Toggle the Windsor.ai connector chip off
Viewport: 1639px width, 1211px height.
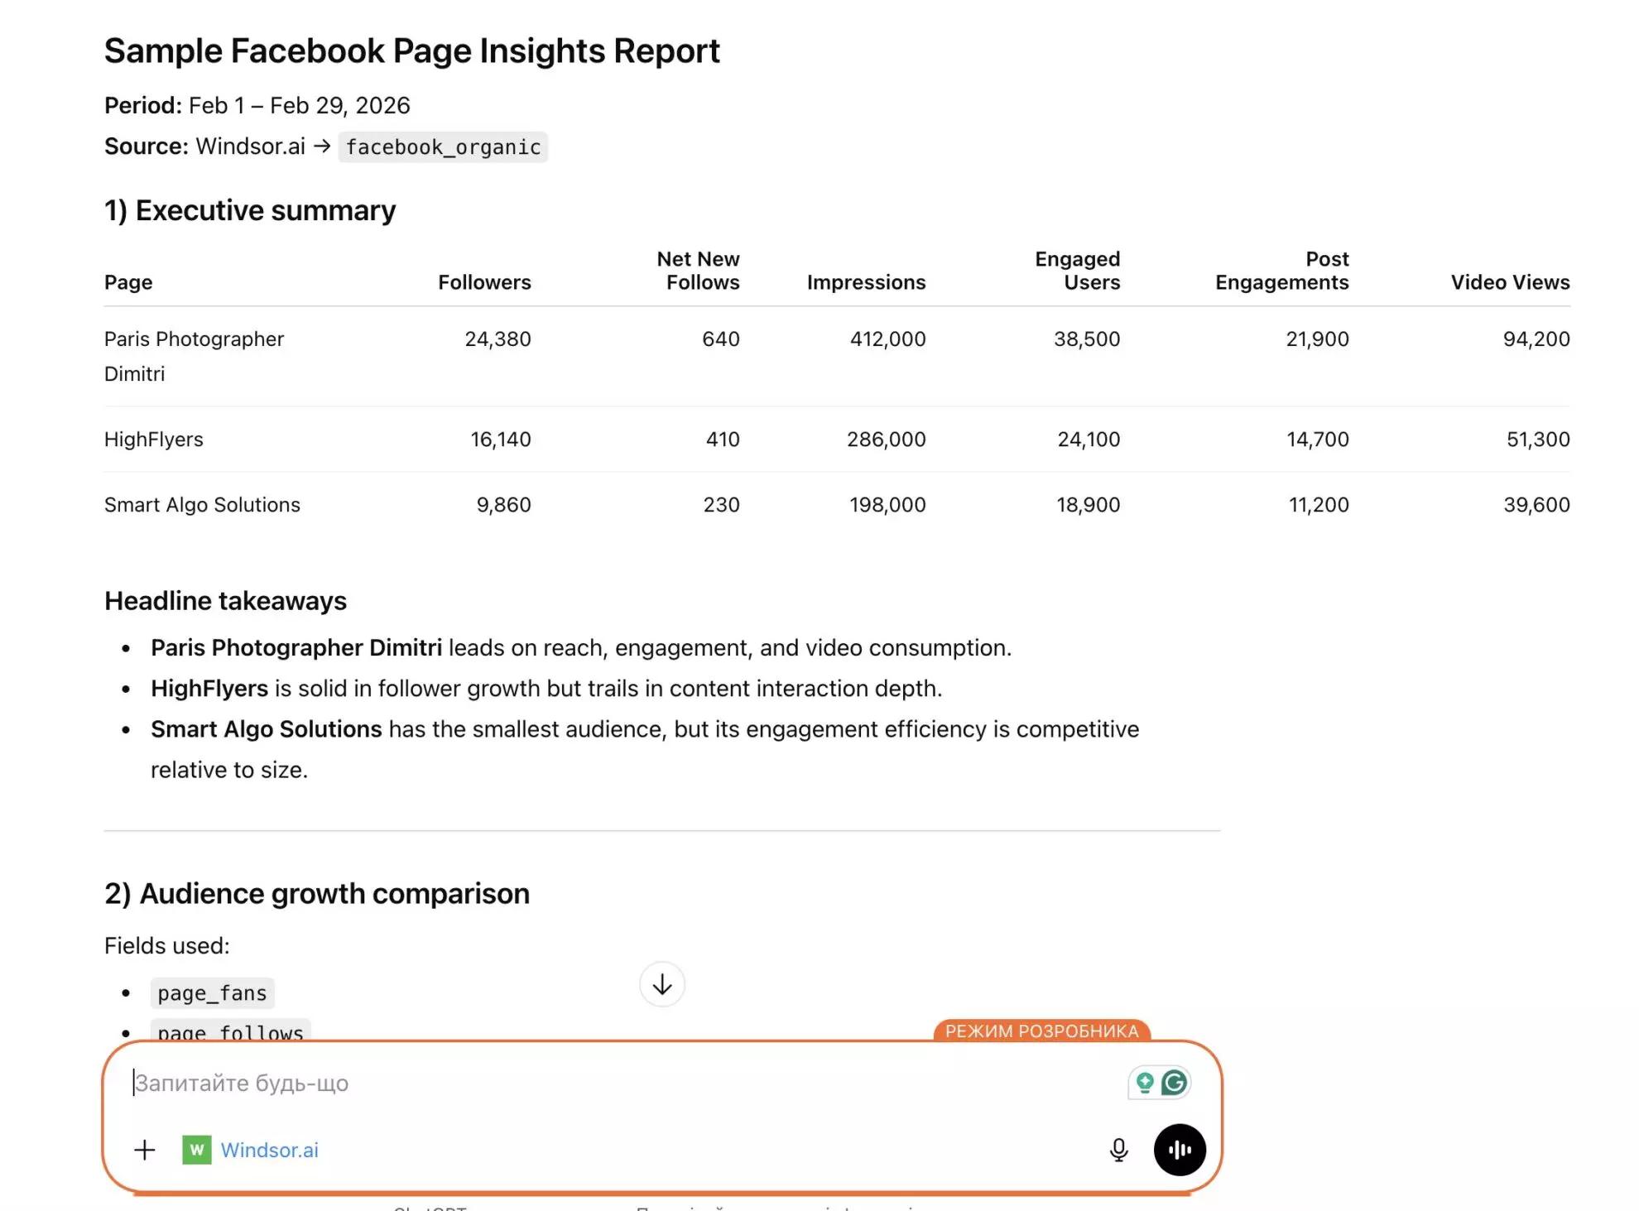[x=248, y=1150]
